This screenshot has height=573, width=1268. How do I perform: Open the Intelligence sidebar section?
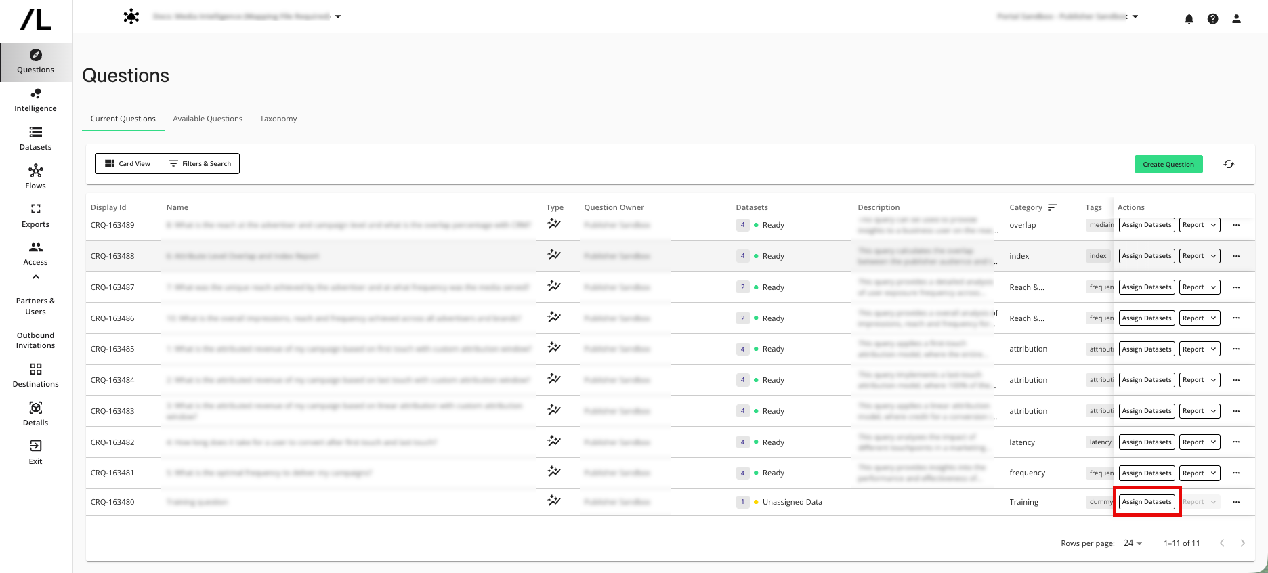coord(36,100)
